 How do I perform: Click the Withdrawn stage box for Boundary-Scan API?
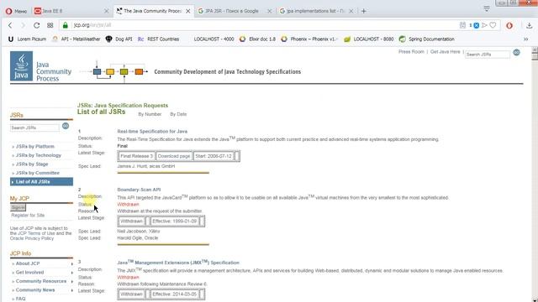pos(131,221)
